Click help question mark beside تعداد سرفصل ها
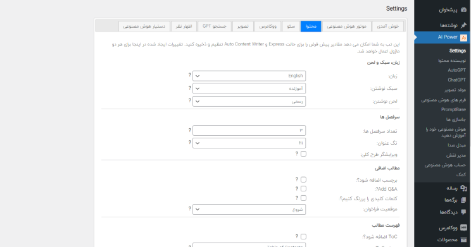The width and height of the screenshot is (471, 247). pyautogui.click(x=189, y=130)
